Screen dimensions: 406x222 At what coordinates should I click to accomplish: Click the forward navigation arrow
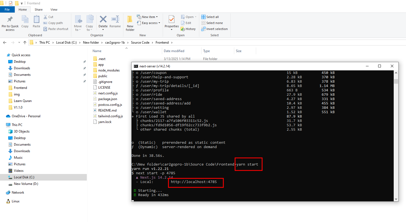tap(13, 43)
